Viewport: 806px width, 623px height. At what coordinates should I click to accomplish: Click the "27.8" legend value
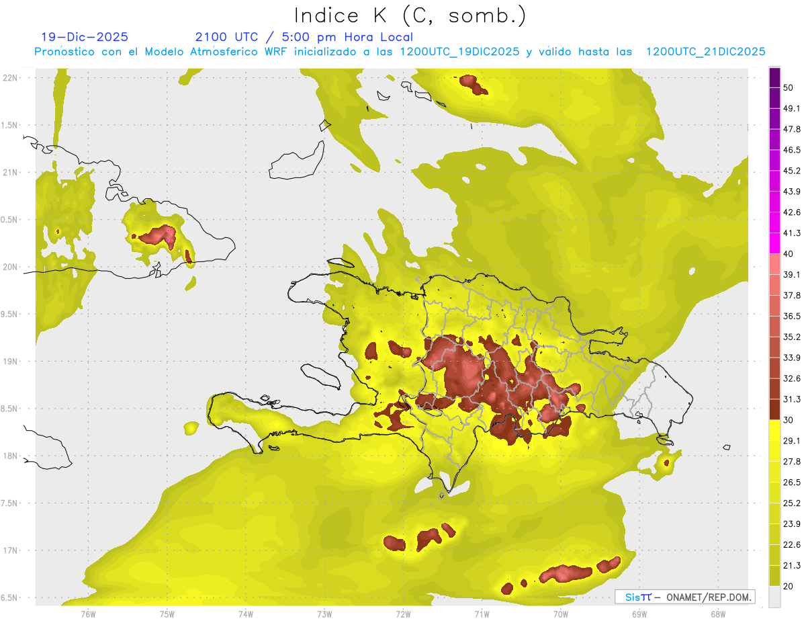(792, 462)
